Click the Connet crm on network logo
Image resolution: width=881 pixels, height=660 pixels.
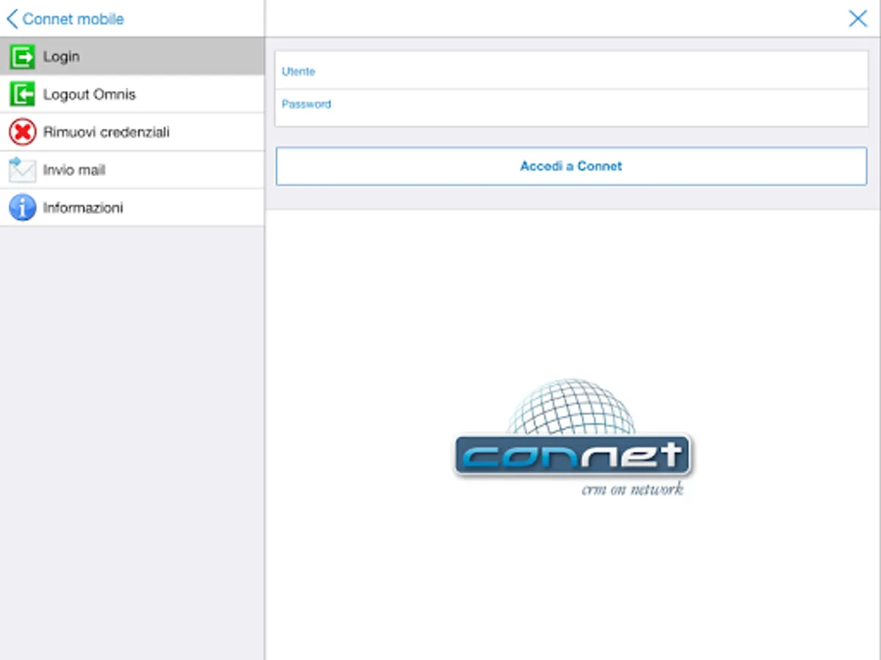[x=573, y=438]
